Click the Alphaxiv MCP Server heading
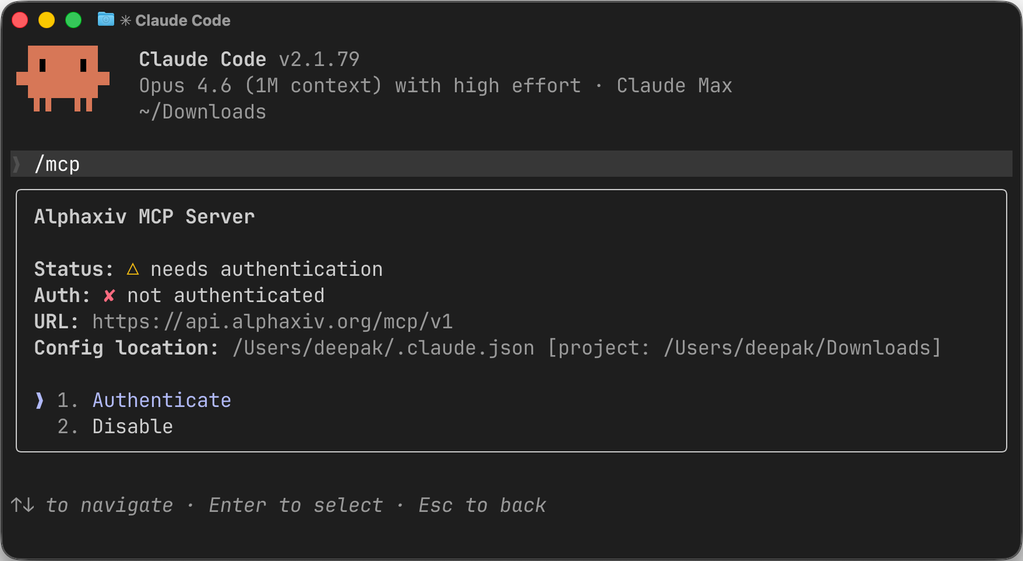Screen dimensions: 1023x561 (144, 216)
